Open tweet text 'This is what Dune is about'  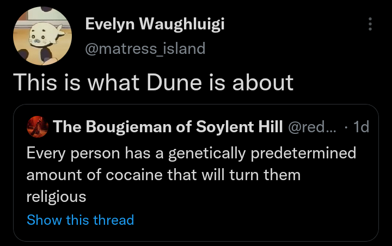pyautogui.click(x=153, y=82)
